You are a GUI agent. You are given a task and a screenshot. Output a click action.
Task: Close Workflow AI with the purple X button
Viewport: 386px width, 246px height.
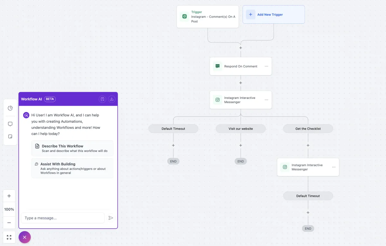coord(25,237)
